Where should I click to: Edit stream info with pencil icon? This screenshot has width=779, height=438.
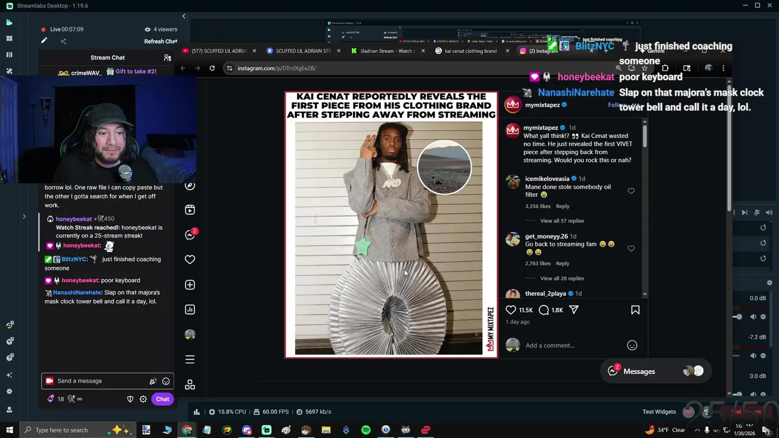44,41
